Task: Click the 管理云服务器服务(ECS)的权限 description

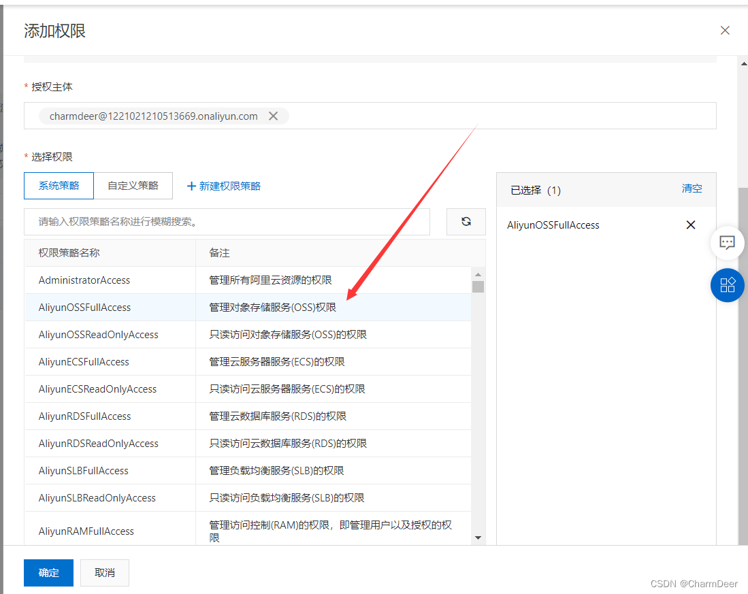Action: point(277,361)
